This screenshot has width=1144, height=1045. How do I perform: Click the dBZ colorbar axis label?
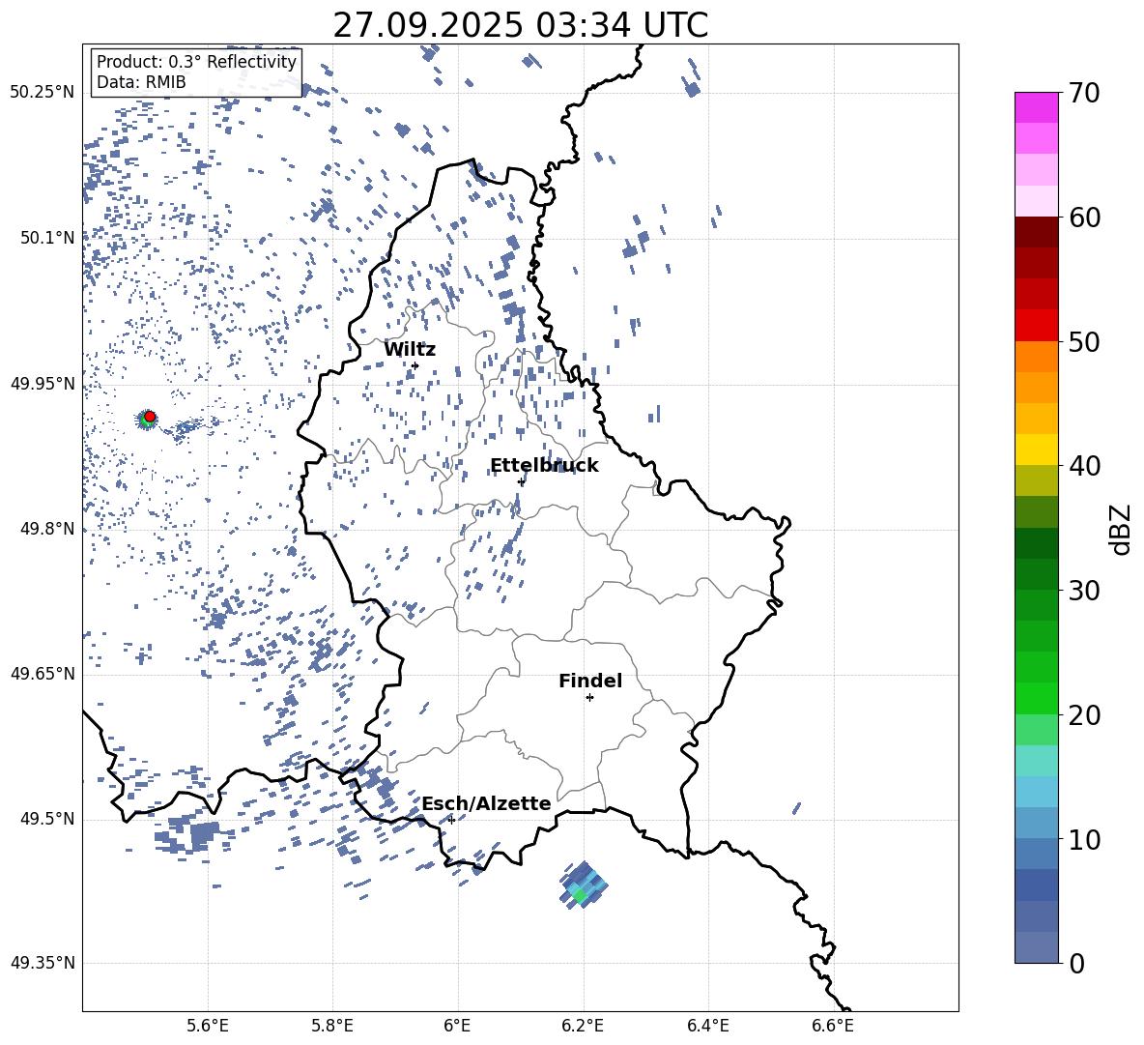[1122, 529]
